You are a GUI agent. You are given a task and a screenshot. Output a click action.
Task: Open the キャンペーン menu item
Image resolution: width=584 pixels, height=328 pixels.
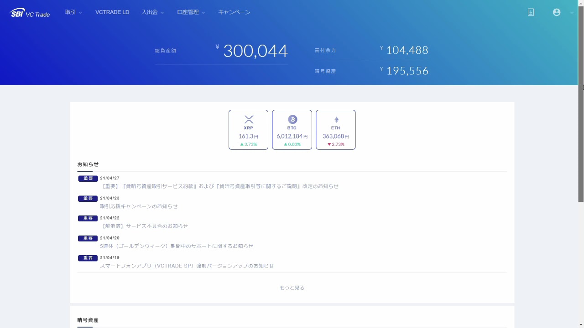point(234,12)
